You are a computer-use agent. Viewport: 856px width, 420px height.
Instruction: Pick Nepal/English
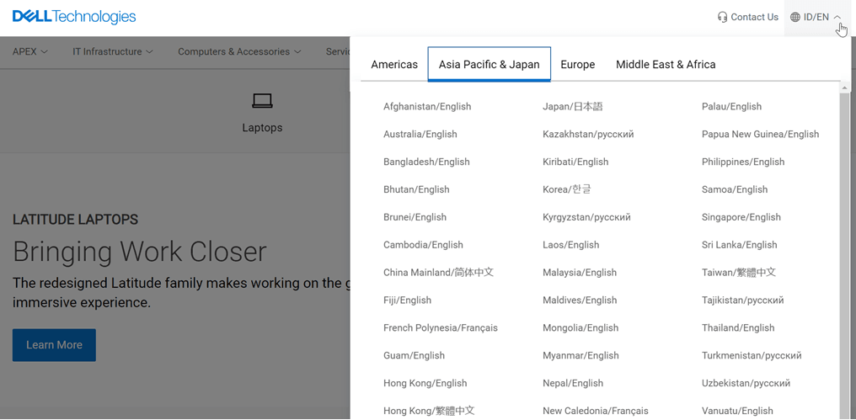pyautogui.click(x=573, y=384)
